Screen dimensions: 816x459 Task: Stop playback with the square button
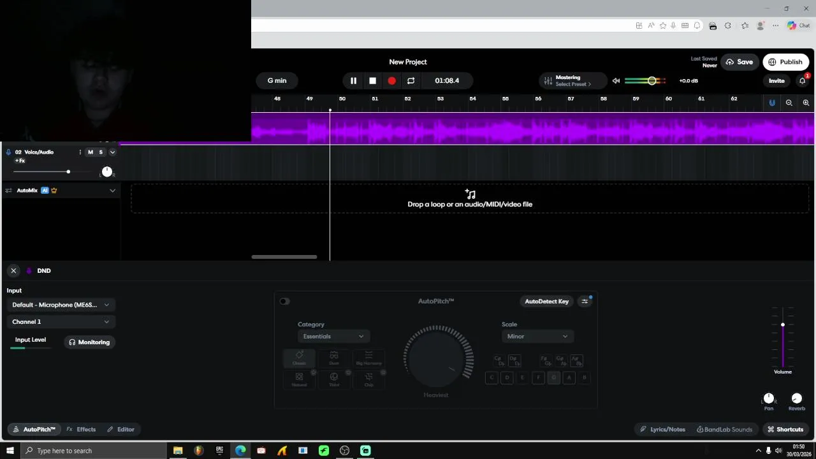point(372,81)
